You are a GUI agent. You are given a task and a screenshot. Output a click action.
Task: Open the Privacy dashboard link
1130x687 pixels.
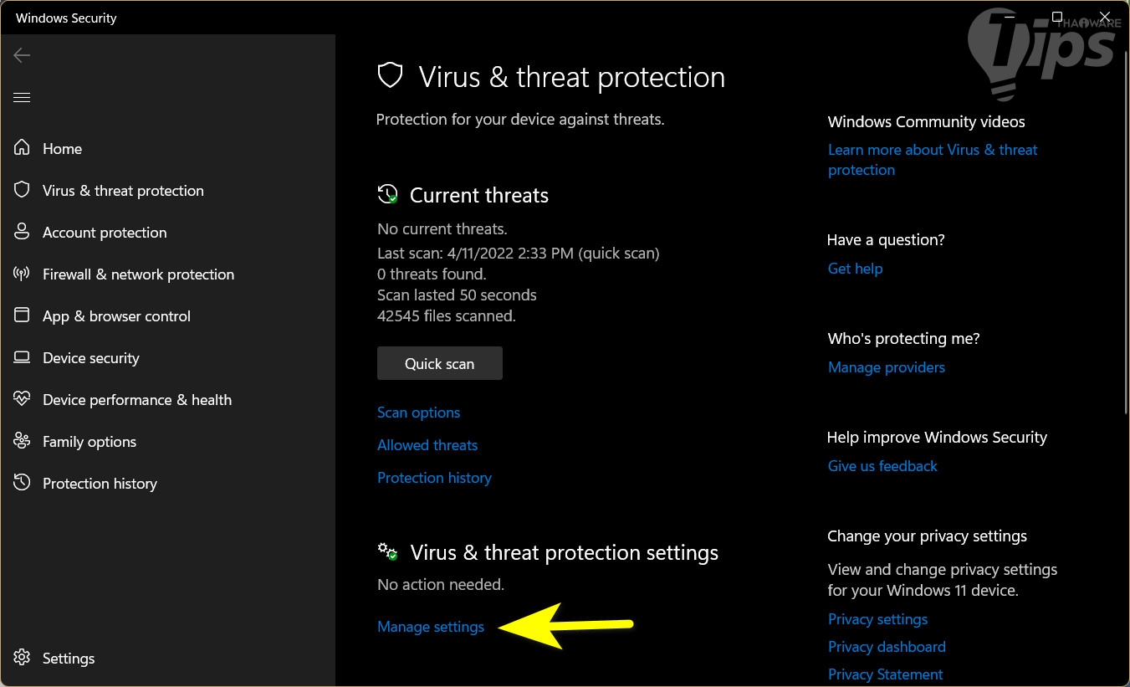[x=887, y=647]
